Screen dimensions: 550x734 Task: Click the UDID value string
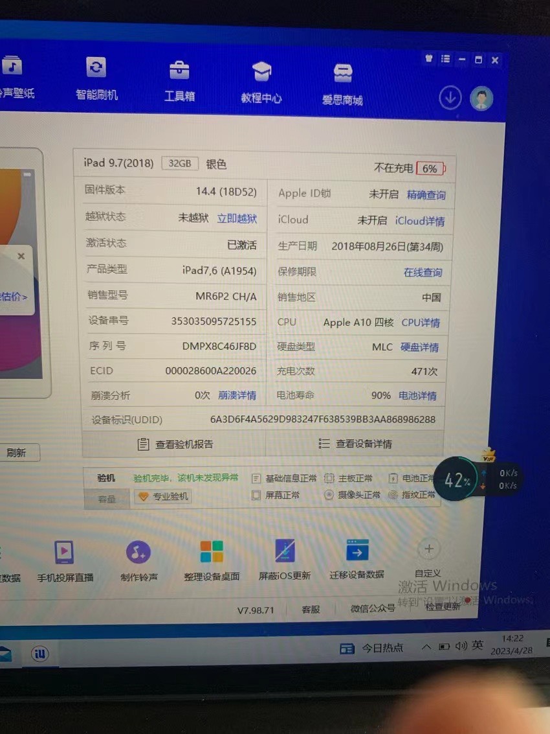[323, 419]
